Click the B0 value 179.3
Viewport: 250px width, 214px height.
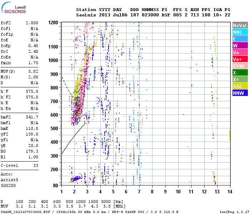click(32, 151)
